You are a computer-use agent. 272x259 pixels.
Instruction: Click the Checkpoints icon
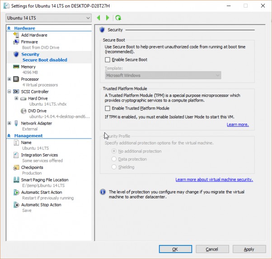tap(16, 168)
